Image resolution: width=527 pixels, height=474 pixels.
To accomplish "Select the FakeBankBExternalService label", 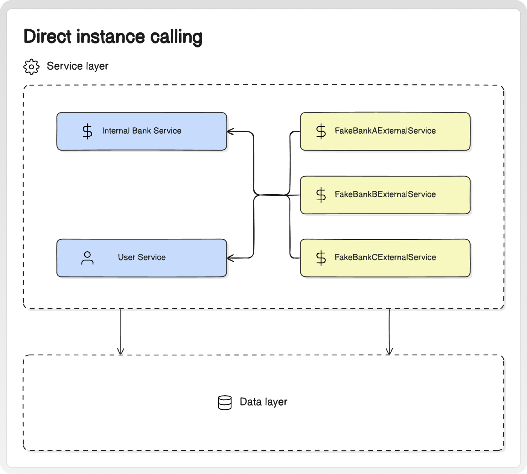I will (385, 194).
